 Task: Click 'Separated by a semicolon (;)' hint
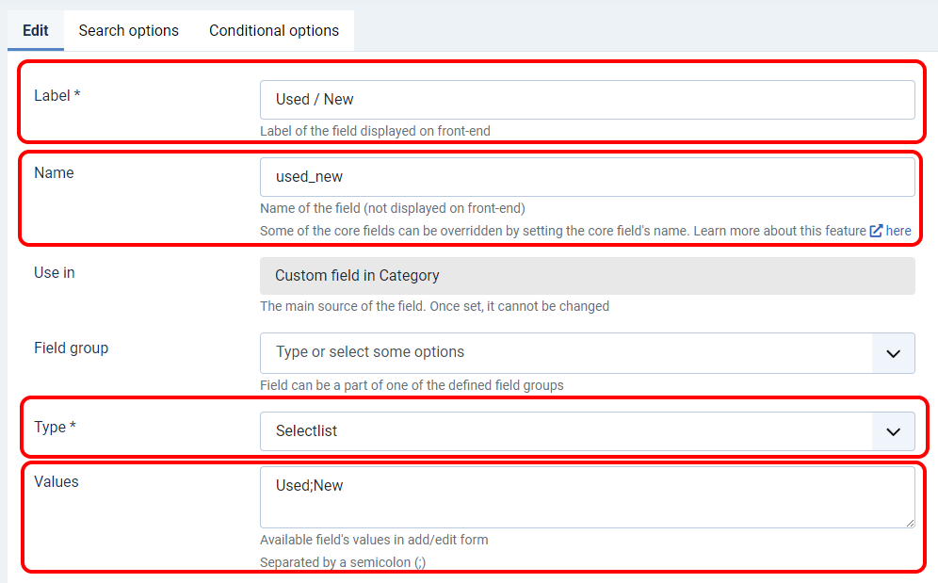click(343, 562)
